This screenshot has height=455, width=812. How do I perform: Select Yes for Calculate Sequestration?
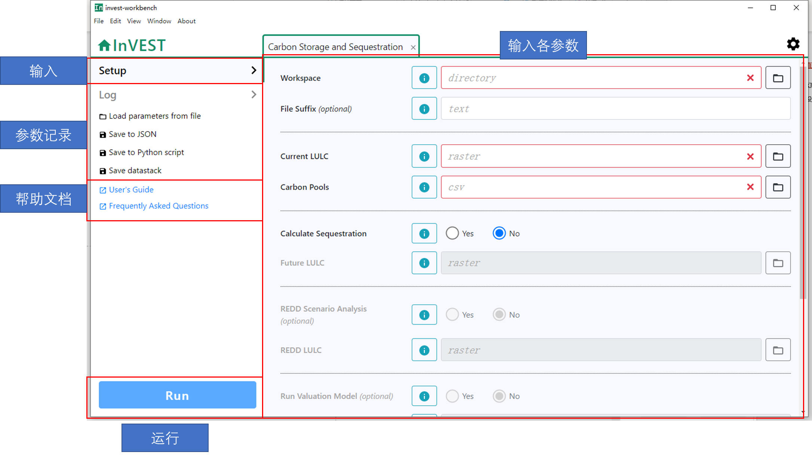pyautogui.click(x=452, y=233)
